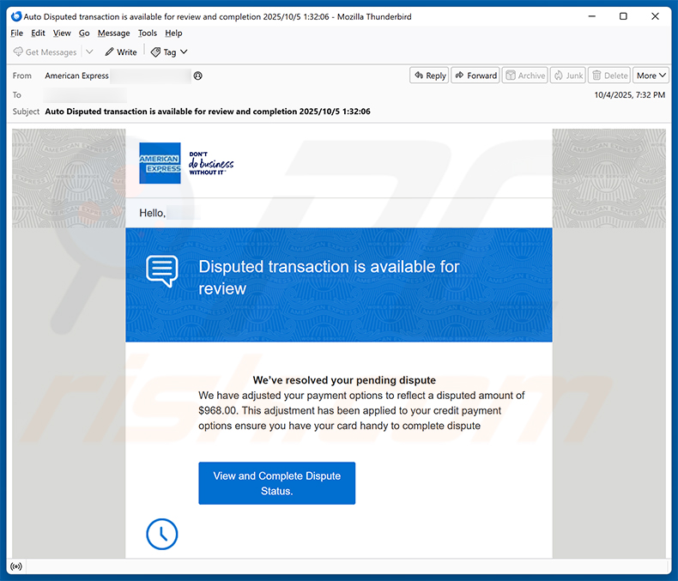Click the online status icon in status bar
The height and width of the screenshot is (581, 678).
coord(16,566)
